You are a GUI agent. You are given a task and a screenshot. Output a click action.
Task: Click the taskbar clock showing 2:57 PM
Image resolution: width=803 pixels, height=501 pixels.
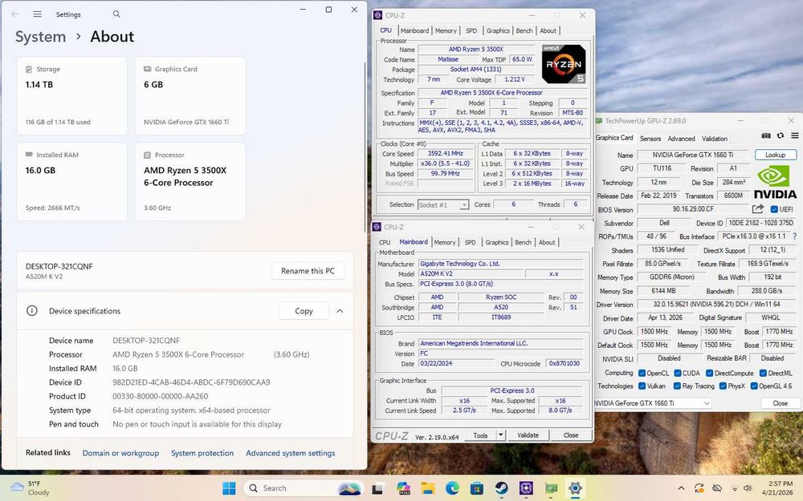pos(777,488)
